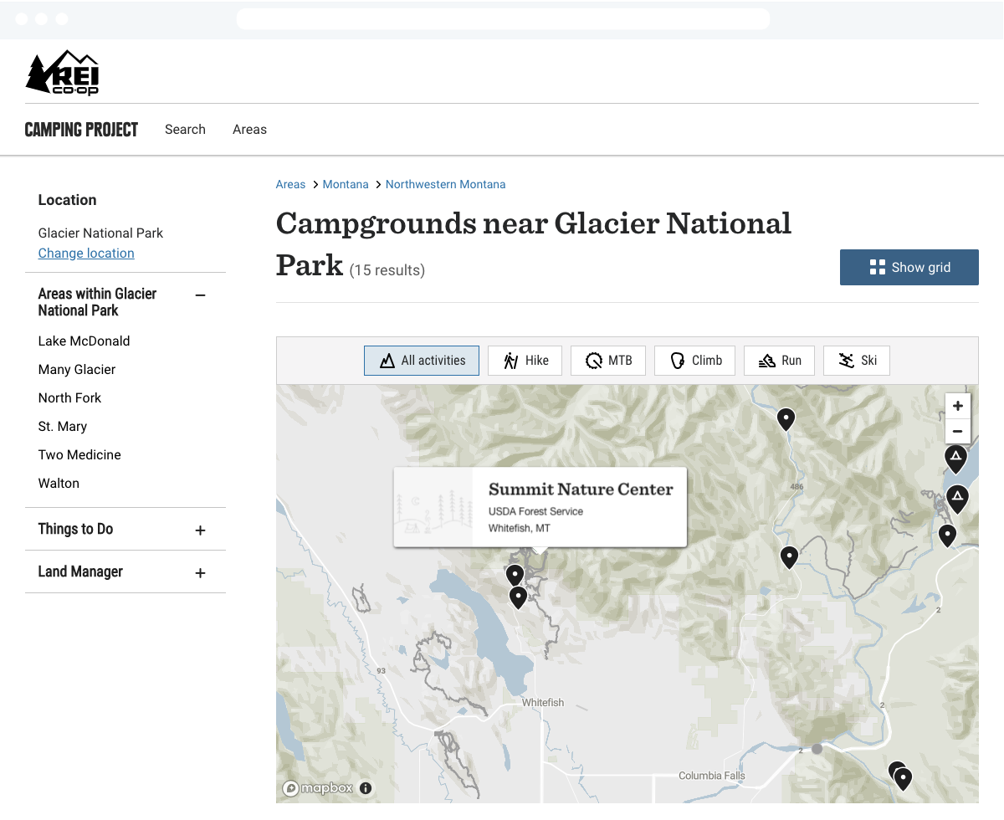Image resolution: width=1004 pixels, height=820 pixels.
Task: Select Walton area
Action: click(x=59, y=484)
